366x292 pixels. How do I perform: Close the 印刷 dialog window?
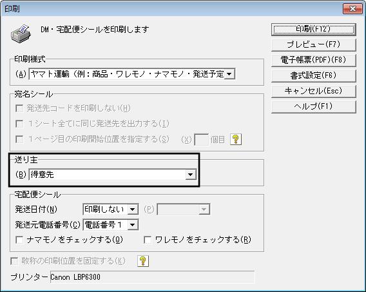tap(352, 9)
